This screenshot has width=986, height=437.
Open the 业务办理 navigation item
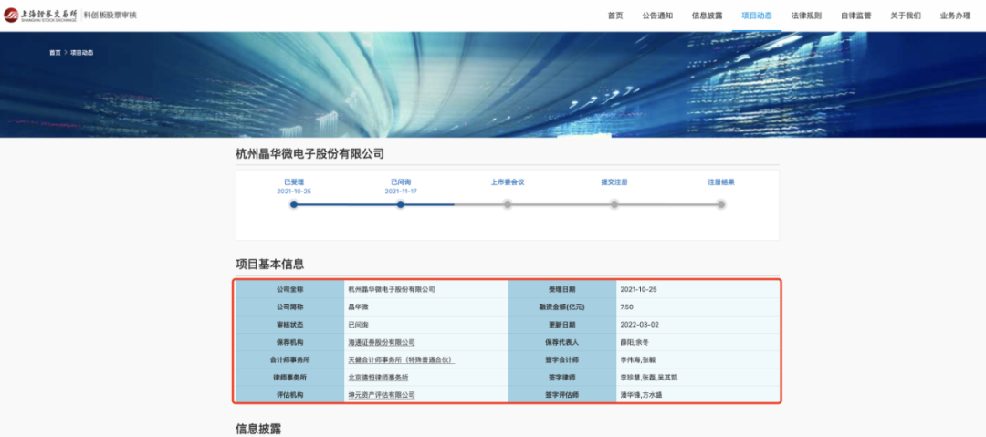coord(955,16)
